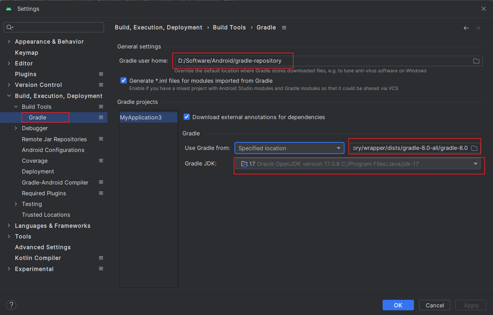Viewport: 493px width, 315px height.
Task: Click the Build Tools breadcrumb
Action: (x=229, y=27)
